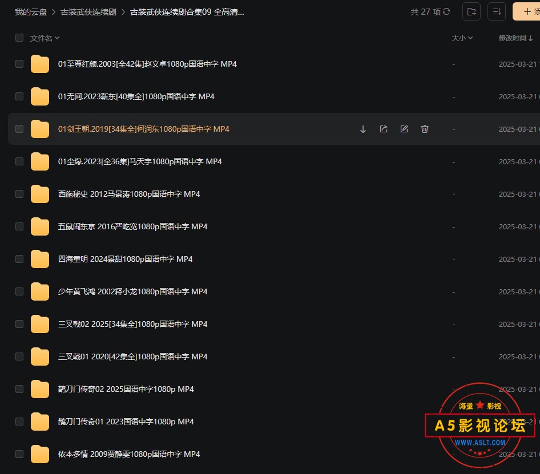This screenshot has width=540, height=474.
Task: Go to 古装武侠连续剧 in the breadcrumb
Action: [88, 12]
